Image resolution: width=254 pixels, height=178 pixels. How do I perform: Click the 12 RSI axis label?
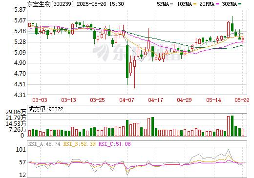pos(22,175)
